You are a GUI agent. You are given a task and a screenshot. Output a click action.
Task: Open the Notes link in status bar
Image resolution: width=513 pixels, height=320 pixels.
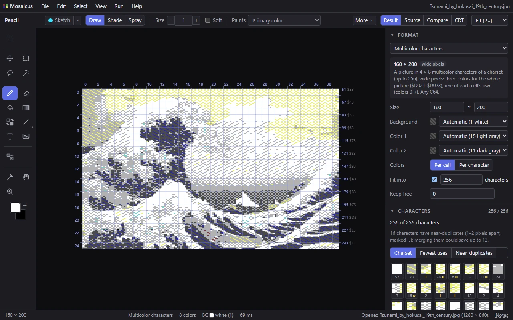point(502,315)
